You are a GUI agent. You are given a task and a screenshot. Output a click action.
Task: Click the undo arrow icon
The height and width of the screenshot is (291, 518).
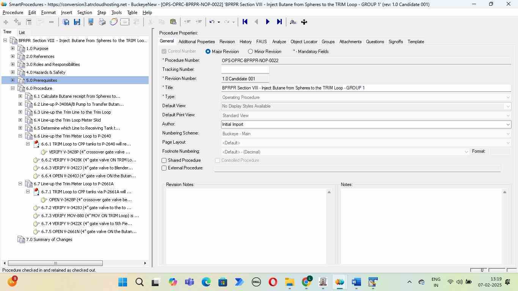(x=212, y=22)
